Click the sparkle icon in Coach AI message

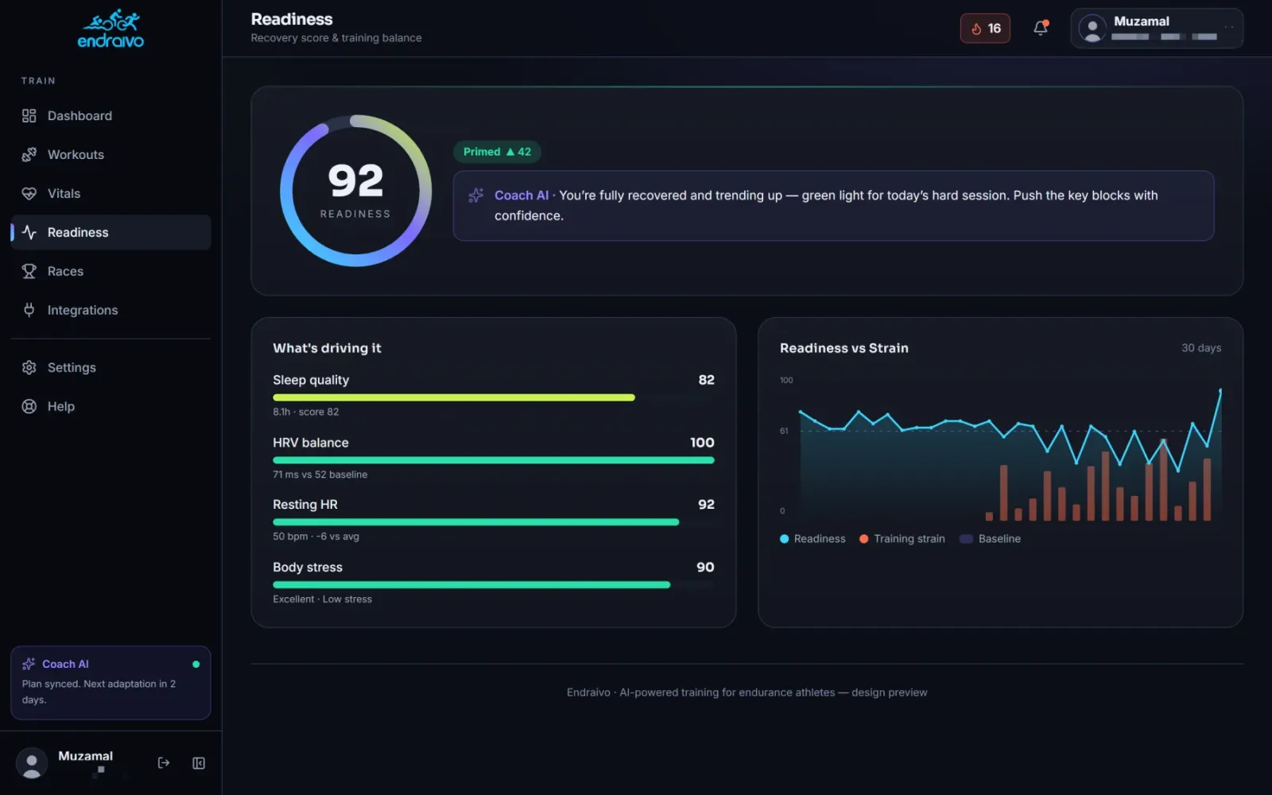[476, 196]
